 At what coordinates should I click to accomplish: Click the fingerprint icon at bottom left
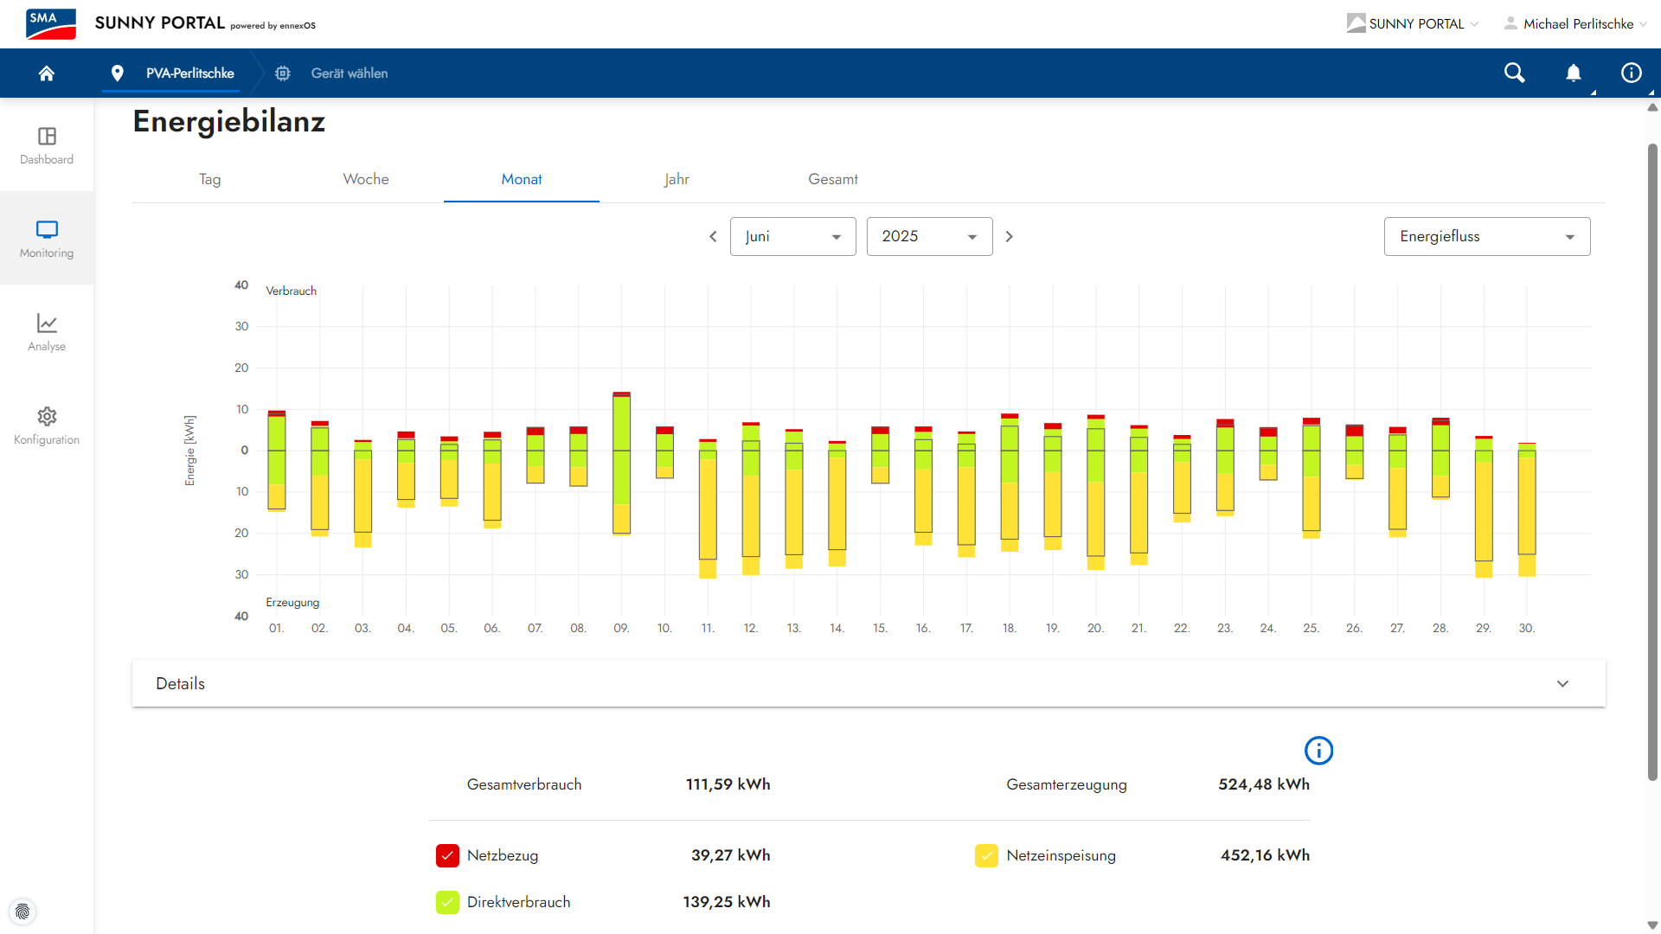click(22, 912)
